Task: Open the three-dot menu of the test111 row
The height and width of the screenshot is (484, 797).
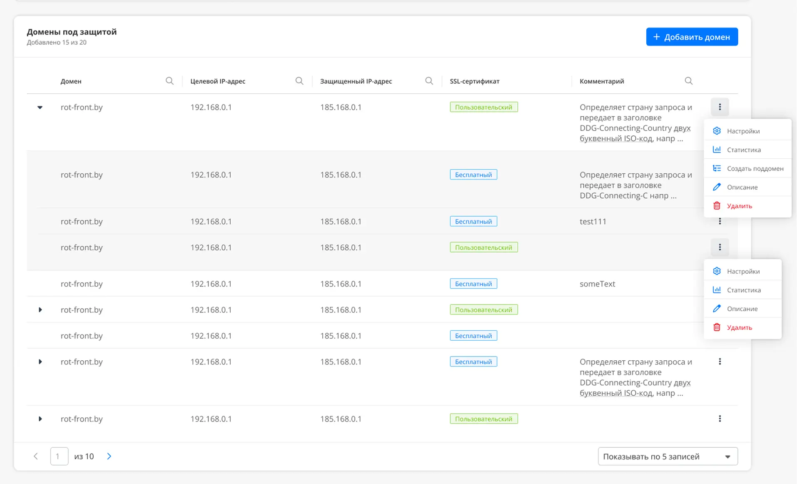Action: [x=720, y=221]
